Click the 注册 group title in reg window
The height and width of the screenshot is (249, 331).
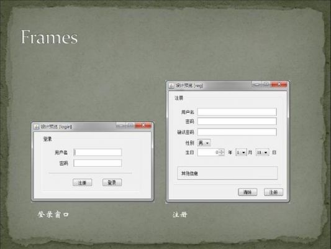[179, 98]
